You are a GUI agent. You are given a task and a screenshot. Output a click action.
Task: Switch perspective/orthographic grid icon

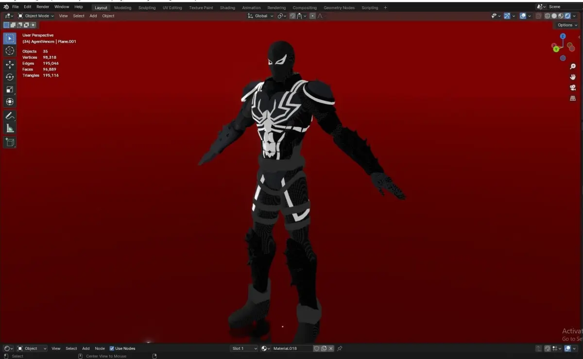tap(573, 98)
